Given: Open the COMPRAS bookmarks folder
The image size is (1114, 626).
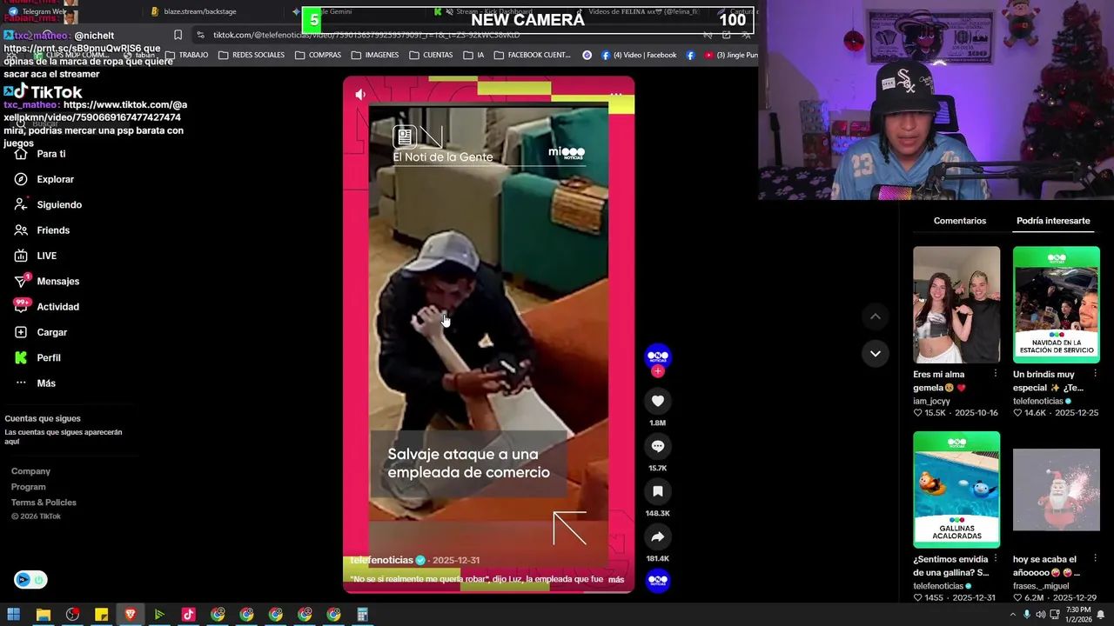Looking at the screenshot, I should tap(318, 55).
